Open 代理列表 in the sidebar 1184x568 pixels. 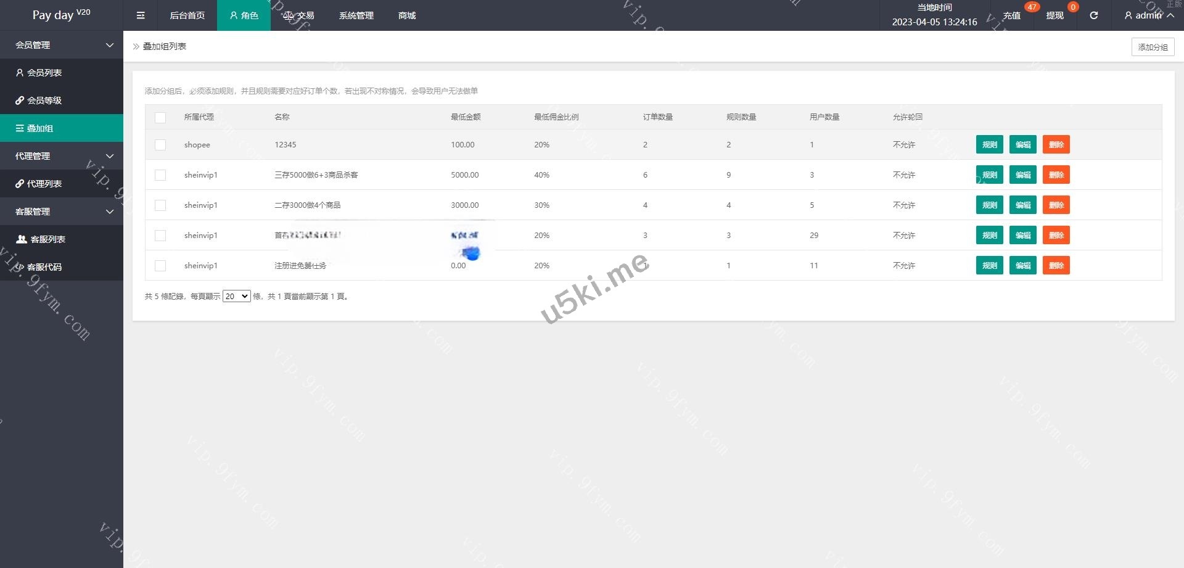pos(44,184)
